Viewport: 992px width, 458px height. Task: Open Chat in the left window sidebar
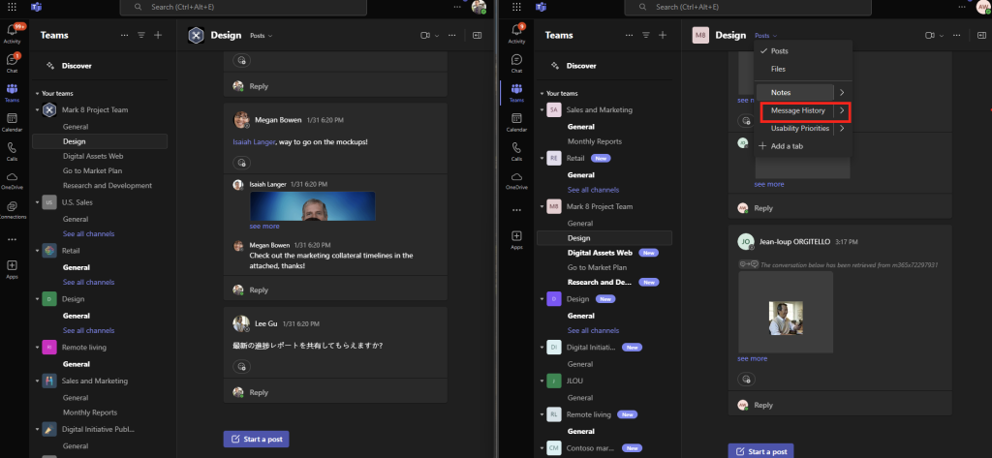tap(12, 63)
